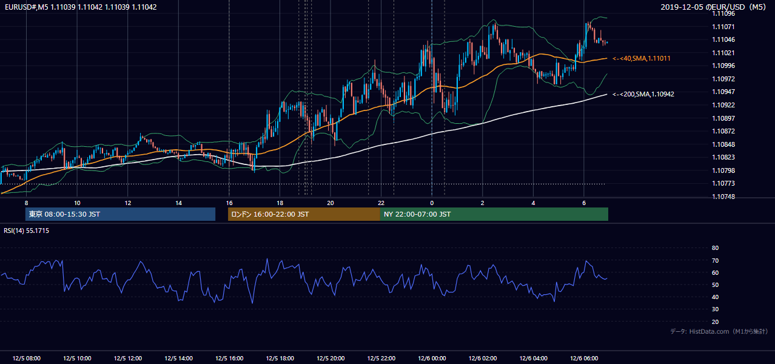775x364 pixels.
Task: Click the bottom time label 12/5 22:00
Action: (381, 359)
